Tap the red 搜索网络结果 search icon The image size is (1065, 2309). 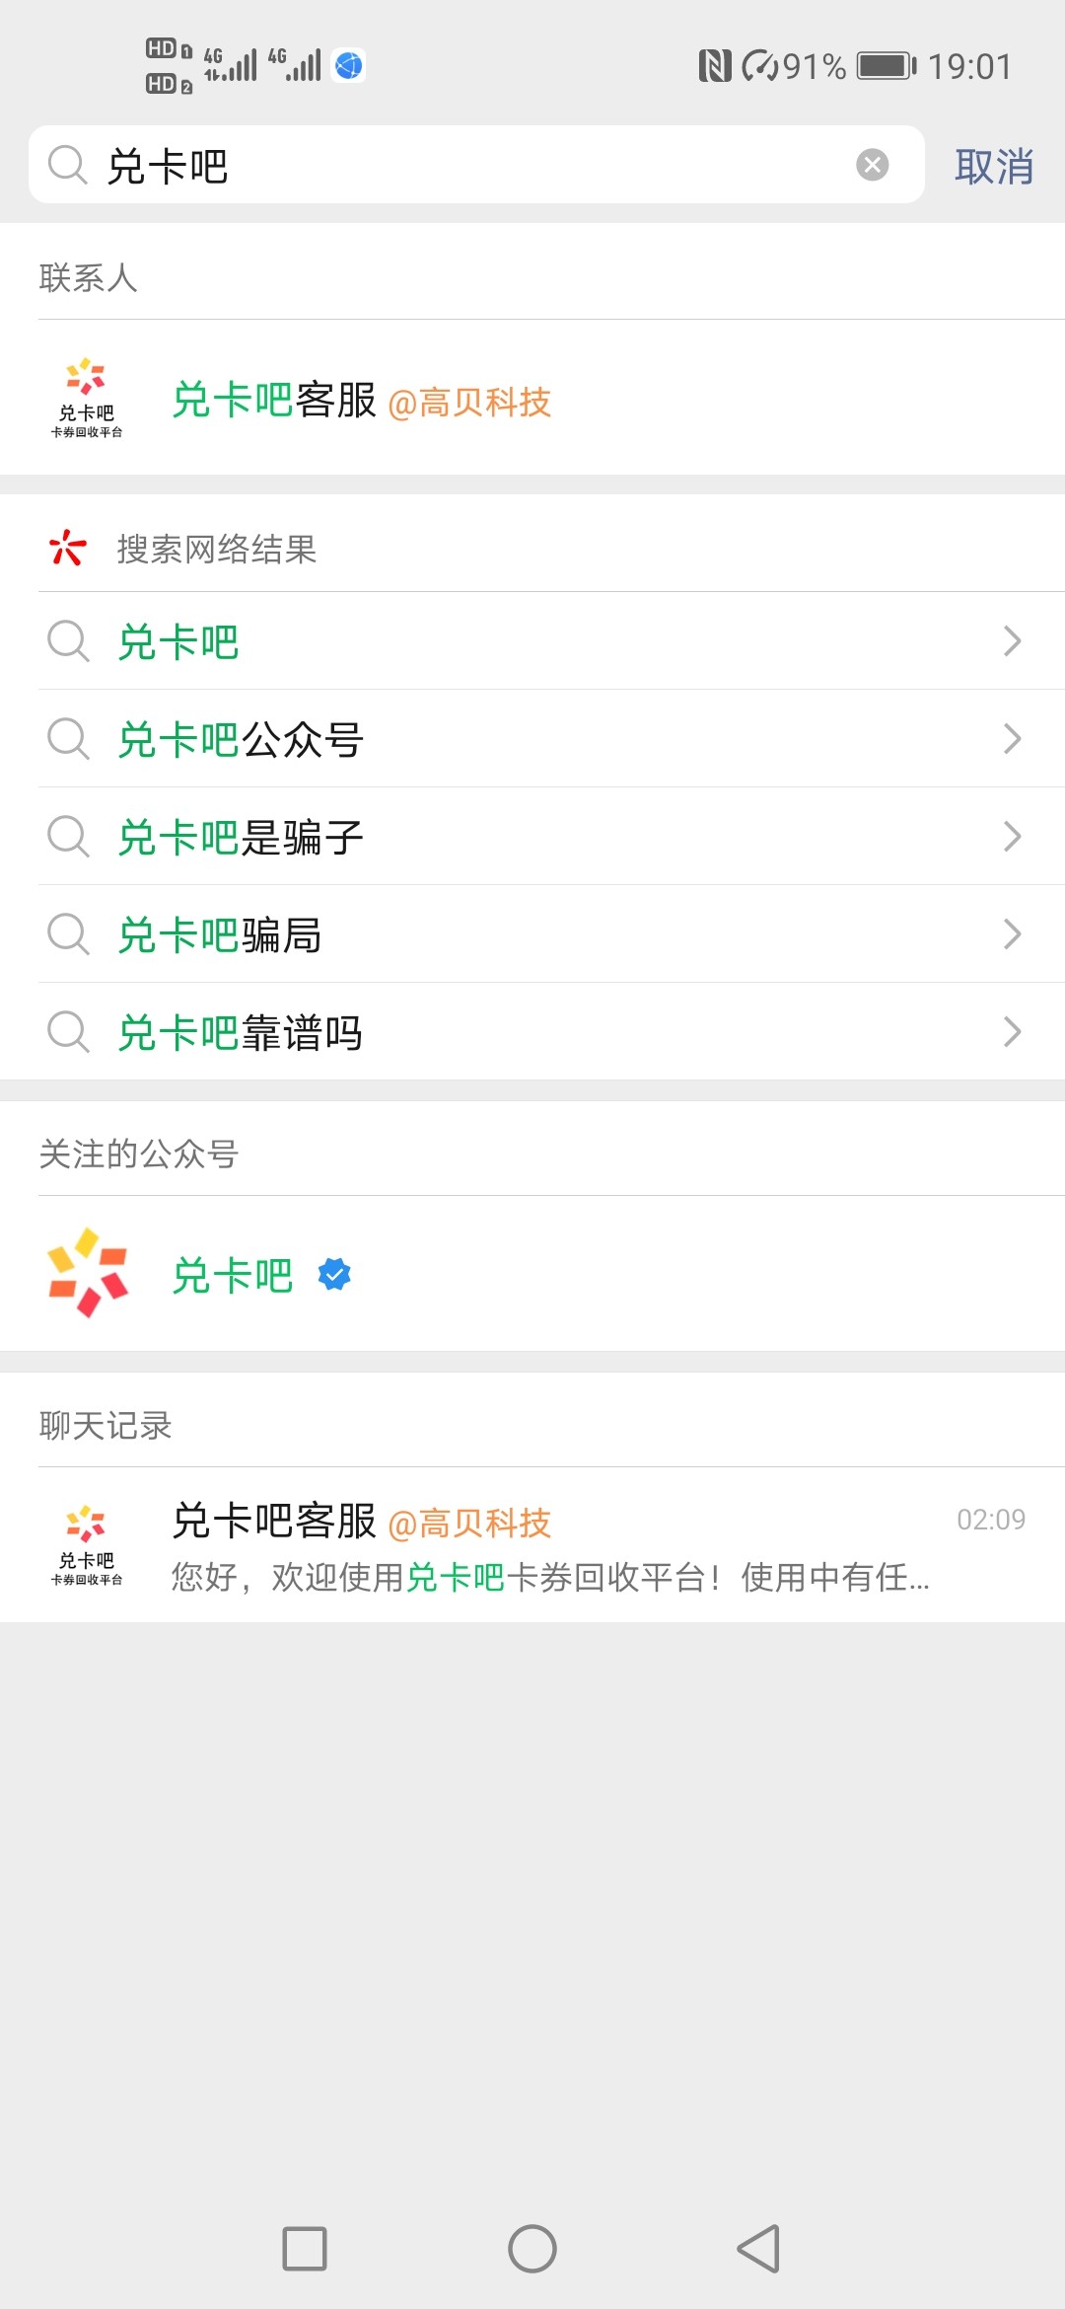67,548
